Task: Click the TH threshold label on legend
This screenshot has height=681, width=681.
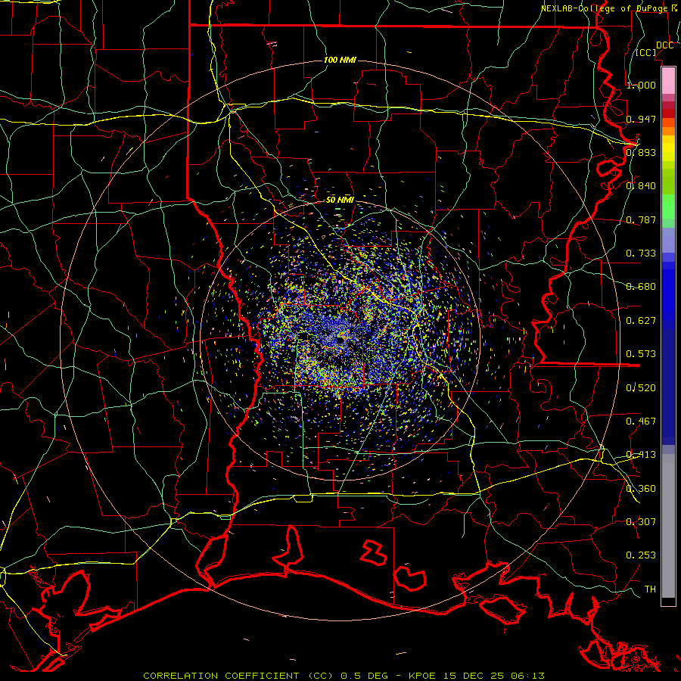Action: (x=650, y=589)
